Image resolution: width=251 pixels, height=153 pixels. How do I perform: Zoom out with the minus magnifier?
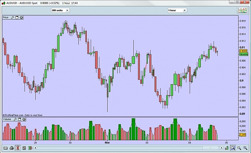(x=239, y=148)
